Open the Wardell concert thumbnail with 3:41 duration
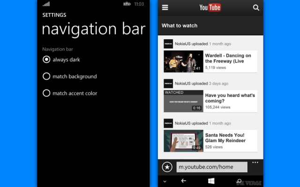300x187 pixels. (x=183, y=61)
